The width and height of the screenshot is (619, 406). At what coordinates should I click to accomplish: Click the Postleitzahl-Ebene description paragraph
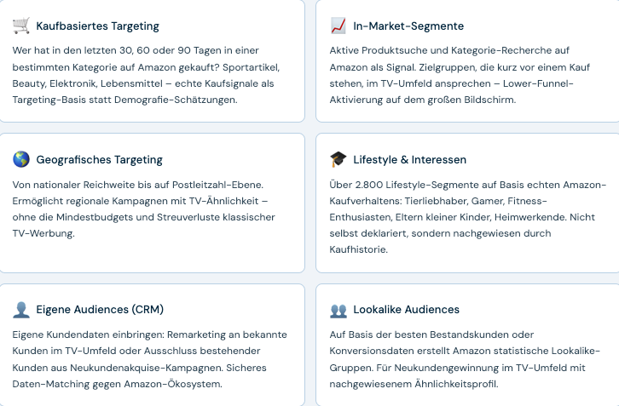pyautogui.click(x=144, y=209)
